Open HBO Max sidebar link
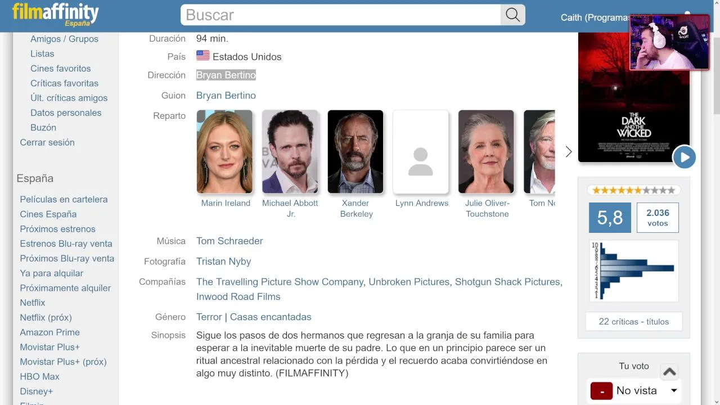This screenshot has width=720, height=405. (39, 376)
